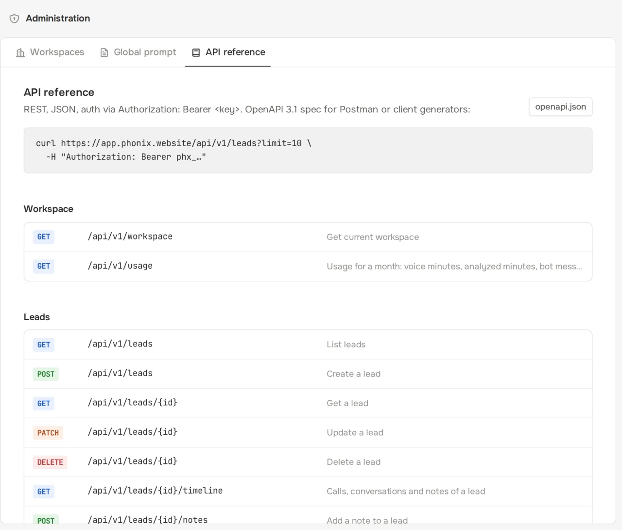Click the GET badge for /api/v1/usage
The image size is (622, 530).
pyautogui.click(x=44, y=266)
